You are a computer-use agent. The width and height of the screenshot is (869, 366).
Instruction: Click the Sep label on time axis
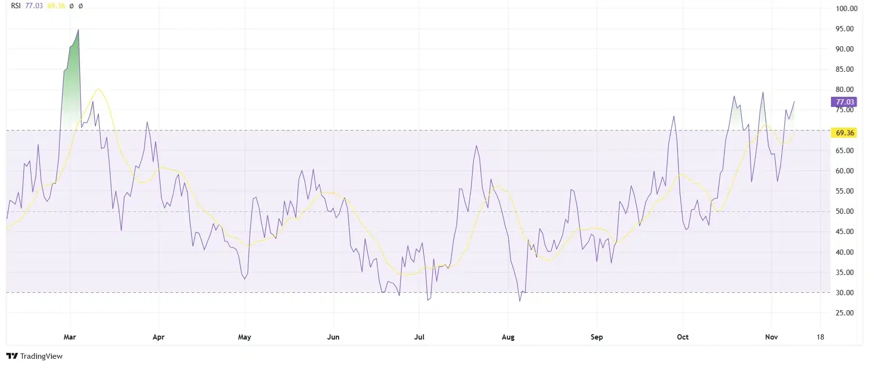pyautogui.click(x=597, y=337)
